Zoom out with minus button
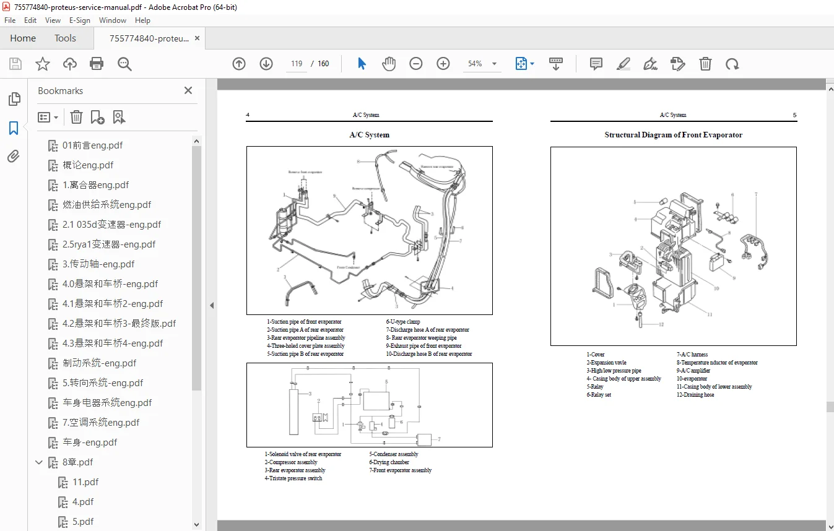 point(416,64)
